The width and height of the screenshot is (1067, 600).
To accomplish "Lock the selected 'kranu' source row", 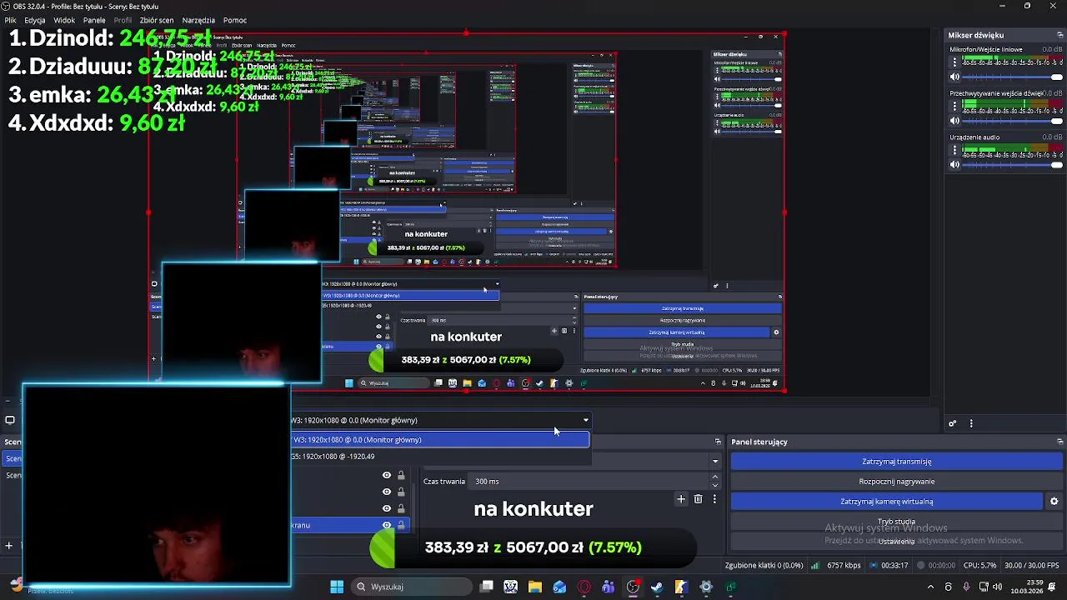I will (401, 525).
